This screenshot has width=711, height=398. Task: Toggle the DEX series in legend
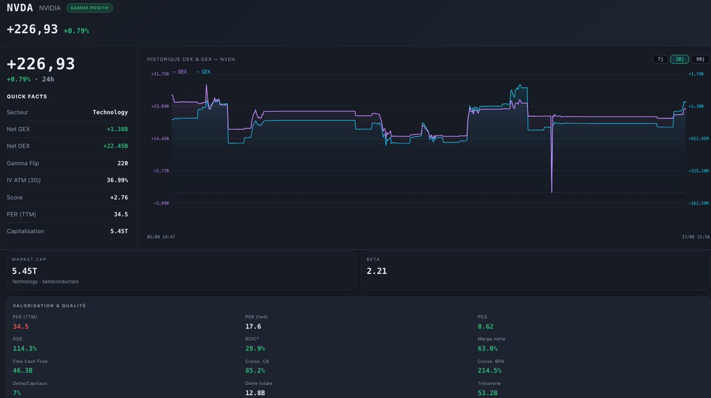pos(180,72)
